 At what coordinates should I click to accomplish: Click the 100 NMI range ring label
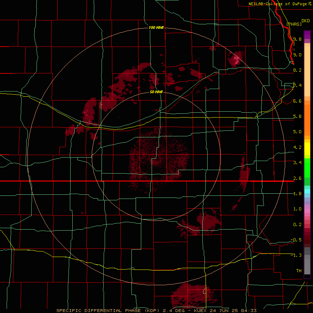tap(156, 27)
